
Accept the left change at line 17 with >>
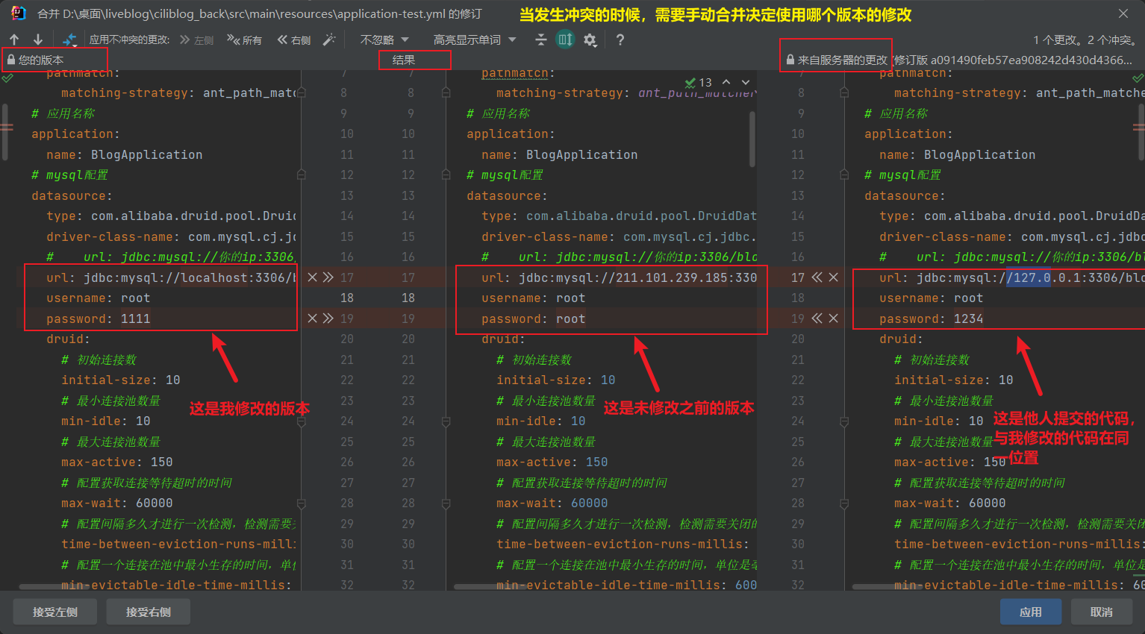tap(328, 277)
